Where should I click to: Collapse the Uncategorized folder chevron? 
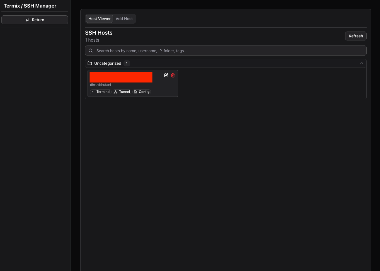(x=362, y=63)
